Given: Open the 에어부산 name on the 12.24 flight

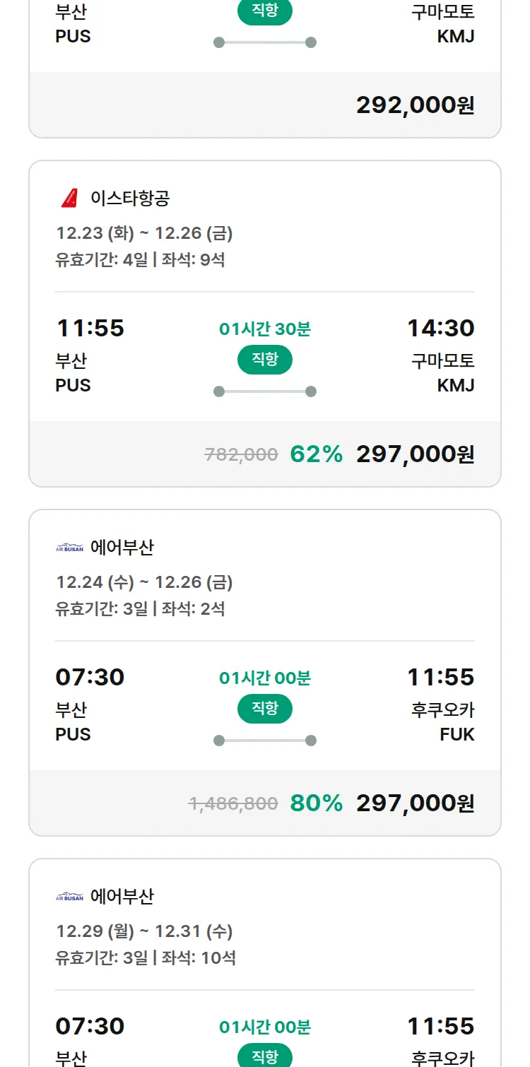Looking at the screenshot, I should pos(122,548).
